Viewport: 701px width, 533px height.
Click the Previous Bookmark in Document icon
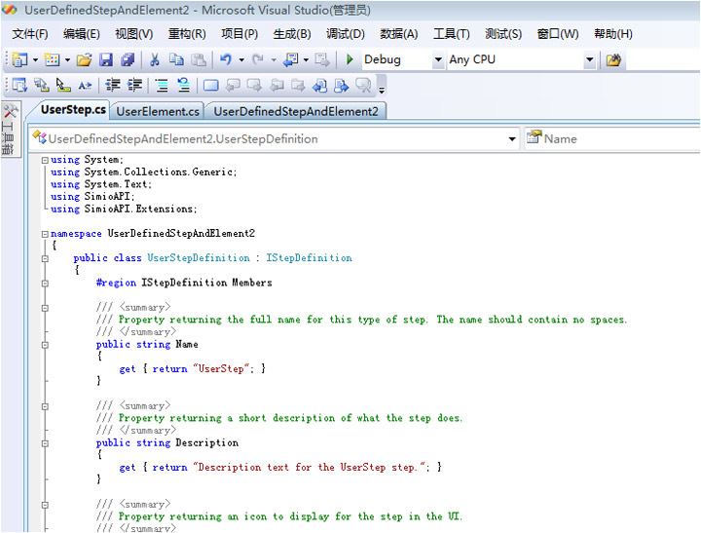pos(320,85)
